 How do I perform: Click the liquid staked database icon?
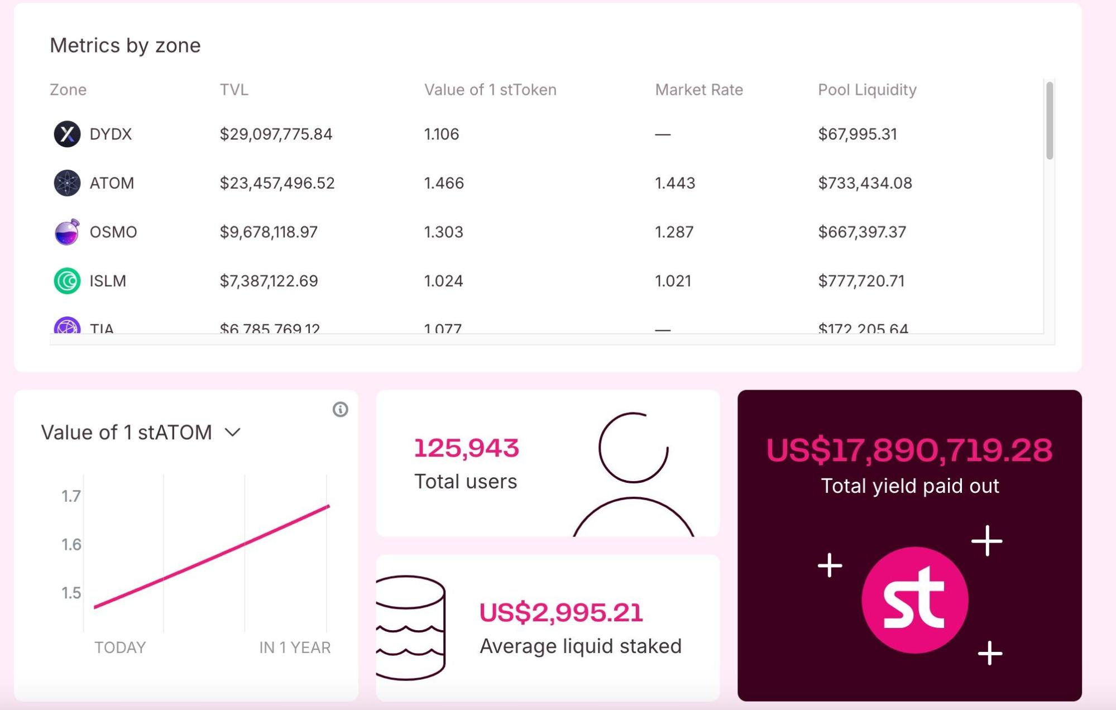pyautogui.click(x=411, y=627)
